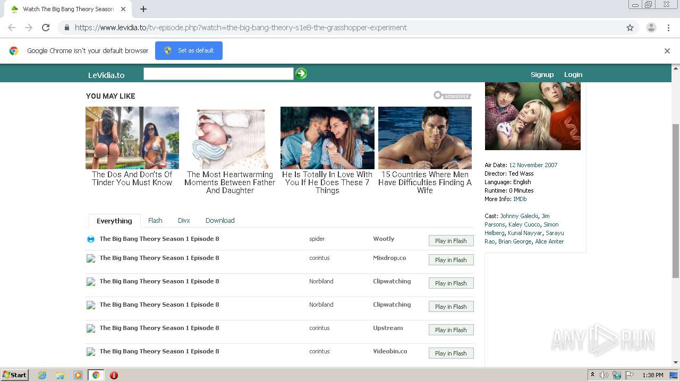Switch to the Everything tab
Image resolution: width=680 pixels, height=382 pixels.
click(114, 221)
